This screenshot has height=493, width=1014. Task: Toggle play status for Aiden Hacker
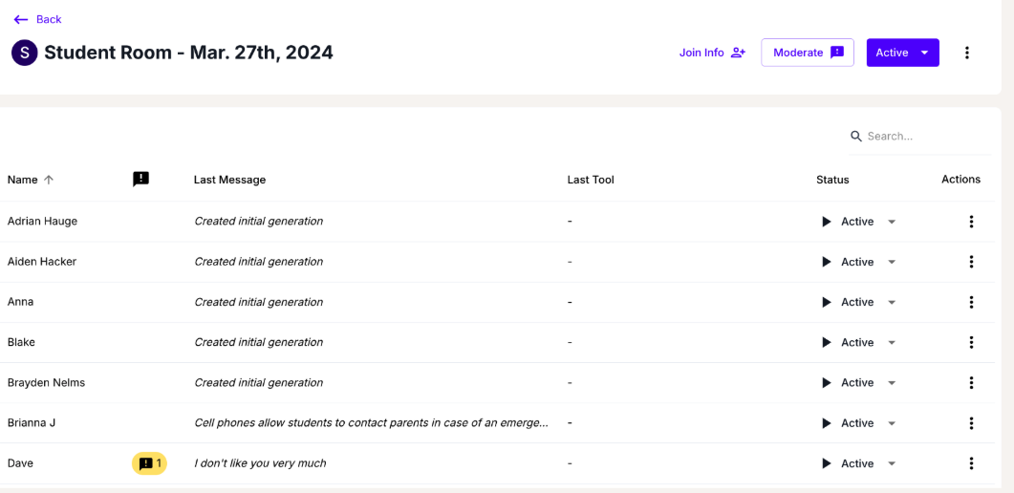tap(827, 262)
